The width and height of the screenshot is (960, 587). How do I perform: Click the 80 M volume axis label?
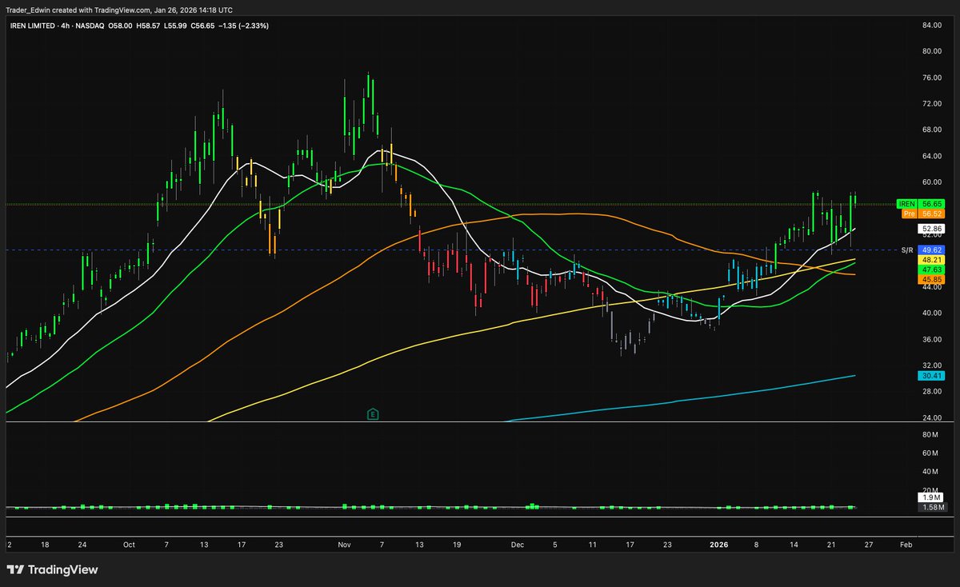tap(930, 434)
